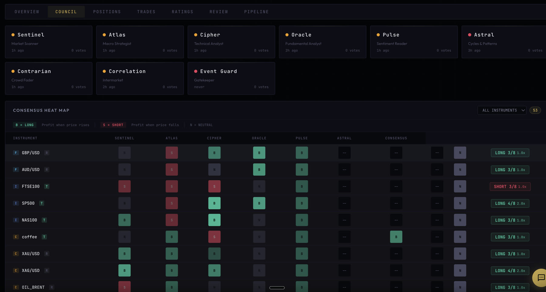Image resolution: width=546 pixels, height=292 pixels.
Task: Click the Sentinel S cell for FTSE100
Action: click(x=124, y=186)
